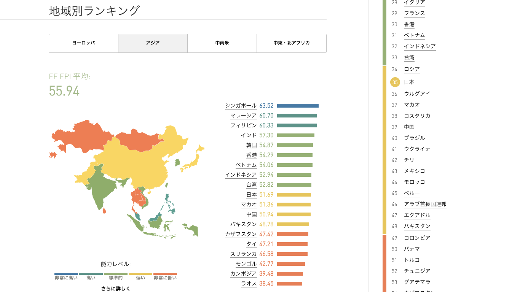Open 台湾 in the Asia ranking list
This screenshot has width=520, height=292.
click(252, 185)
